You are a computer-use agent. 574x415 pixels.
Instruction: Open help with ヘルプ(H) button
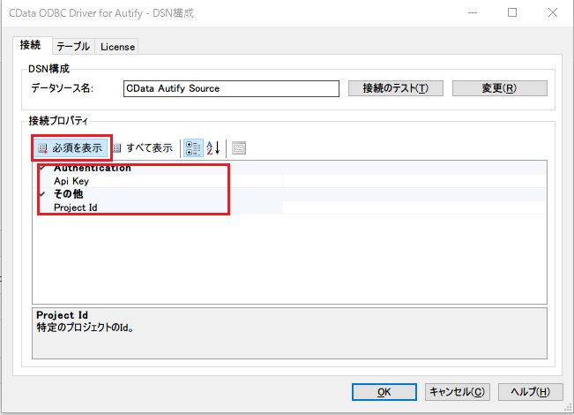click(531, 392)
